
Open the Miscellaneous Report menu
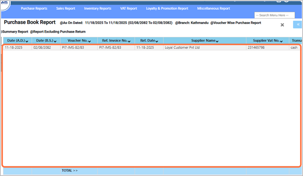(214, 8)
